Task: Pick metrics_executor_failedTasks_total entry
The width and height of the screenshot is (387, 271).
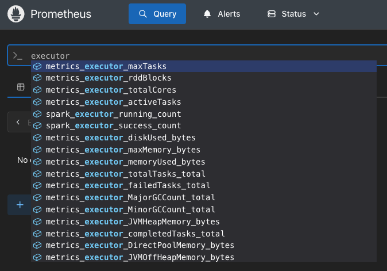Action: coord(204,185)
